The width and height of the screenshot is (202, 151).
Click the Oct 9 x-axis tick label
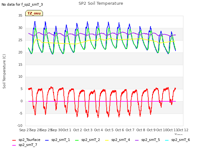click(151, 130)
